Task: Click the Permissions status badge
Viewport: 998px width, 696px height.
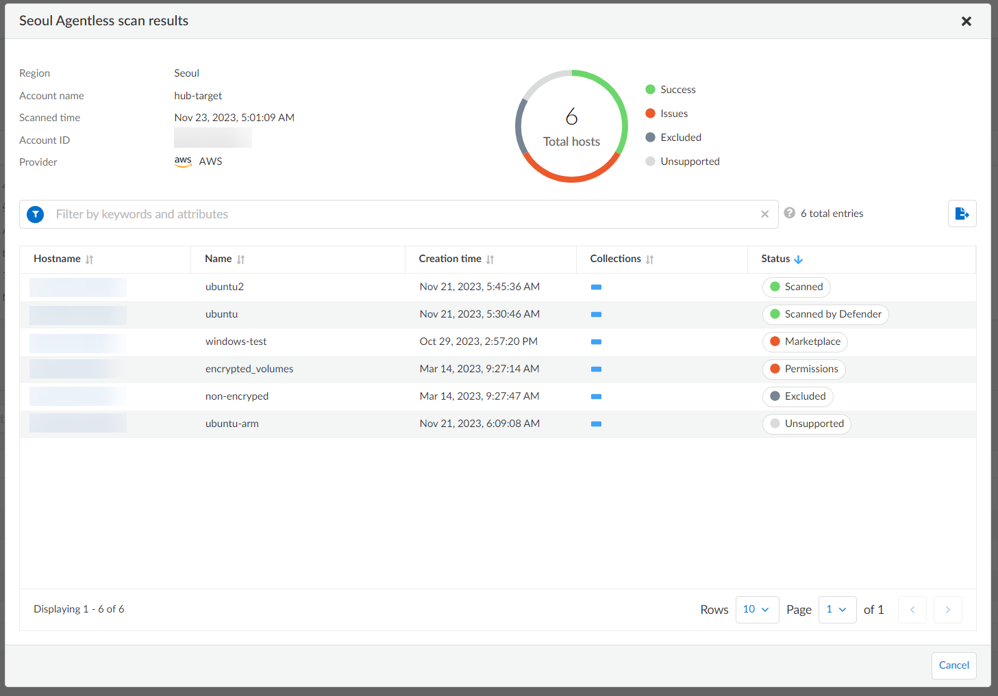Action: (804, 369)
